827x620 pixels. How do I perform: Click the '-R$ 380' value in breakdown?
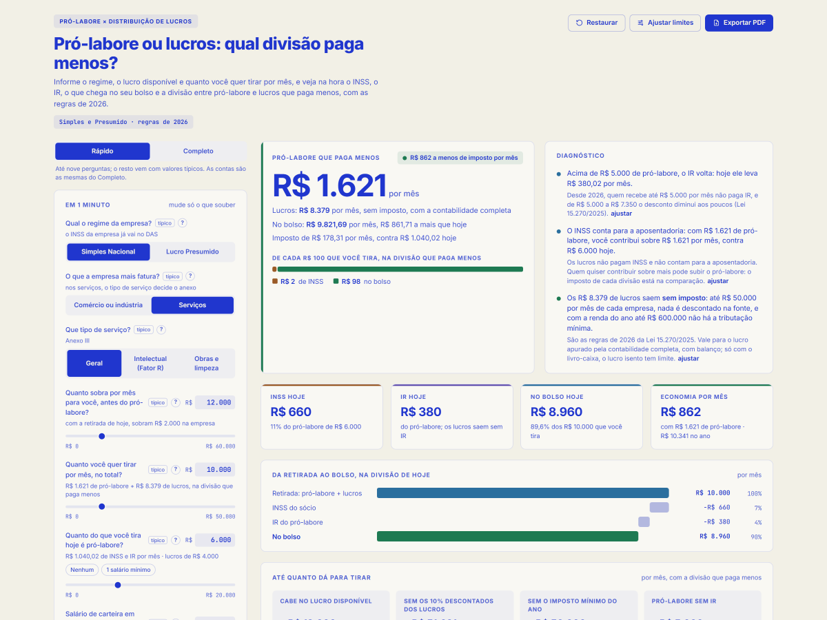(717, 522)
